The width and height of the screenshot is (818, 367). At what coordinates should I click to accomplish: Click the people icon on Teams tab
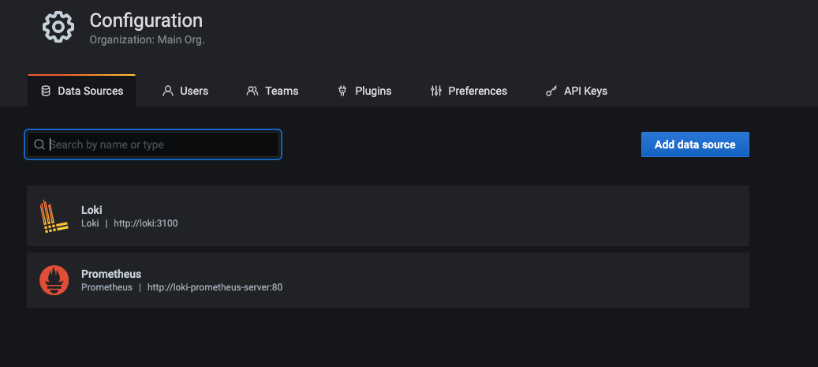252,91
